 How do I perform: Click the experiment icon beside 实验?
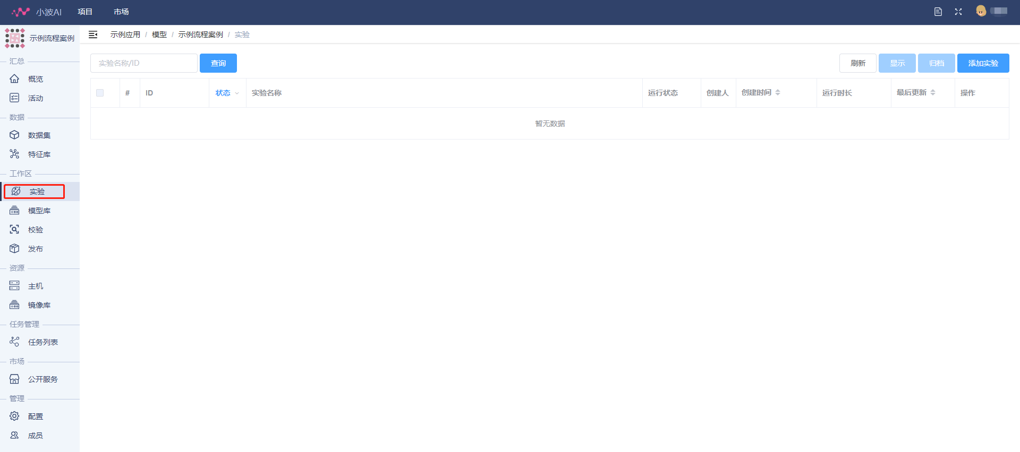16,191
